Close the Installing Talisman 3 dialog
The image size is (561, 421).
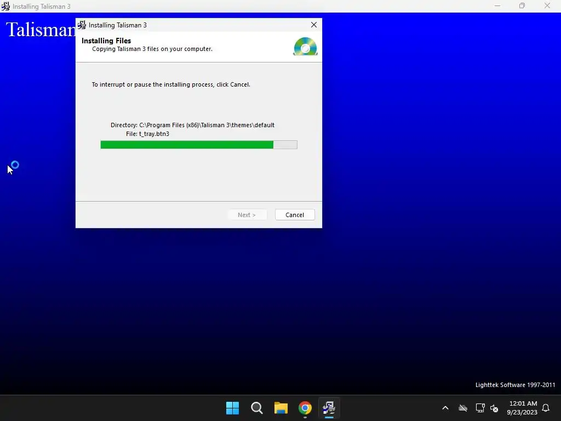(x=314, y=25)
